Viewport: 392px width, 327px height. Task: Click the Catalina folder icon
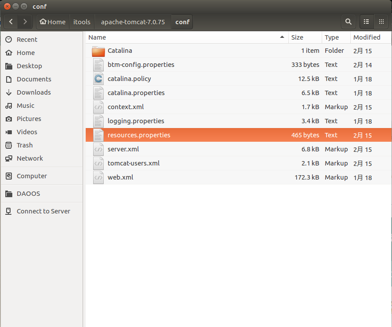tap(98, 51)
